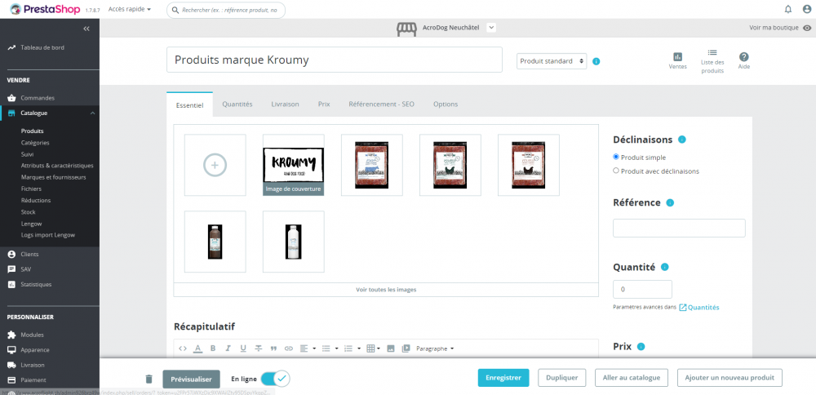
Task: Click the info icon beside Référence
Action: point(670,203)
